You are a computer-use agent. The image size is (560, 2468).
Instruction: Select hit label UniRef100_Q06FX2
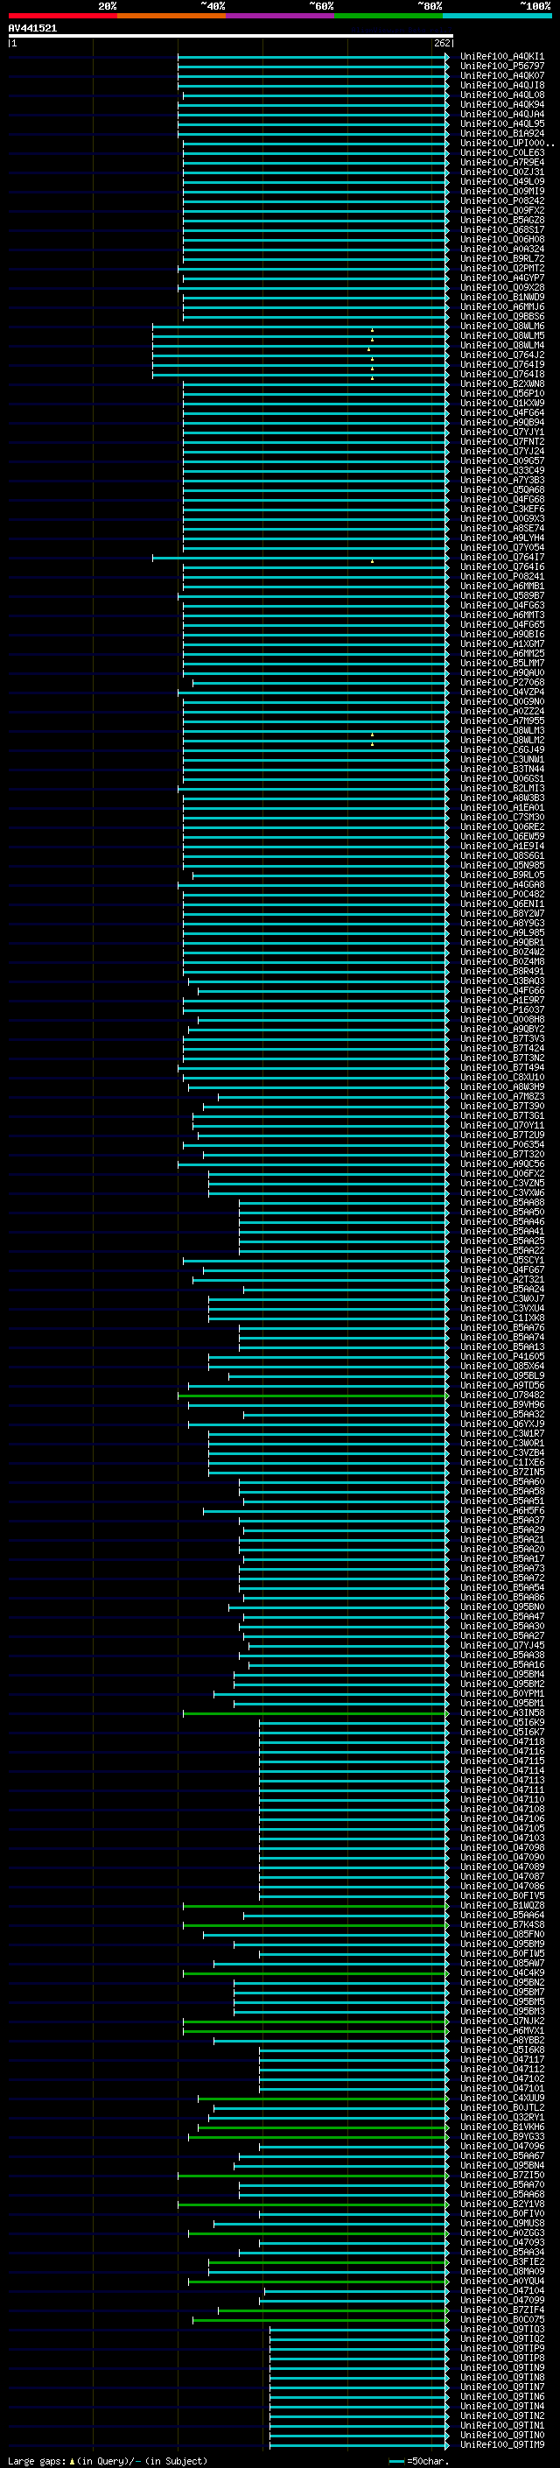coord(502,1174)
